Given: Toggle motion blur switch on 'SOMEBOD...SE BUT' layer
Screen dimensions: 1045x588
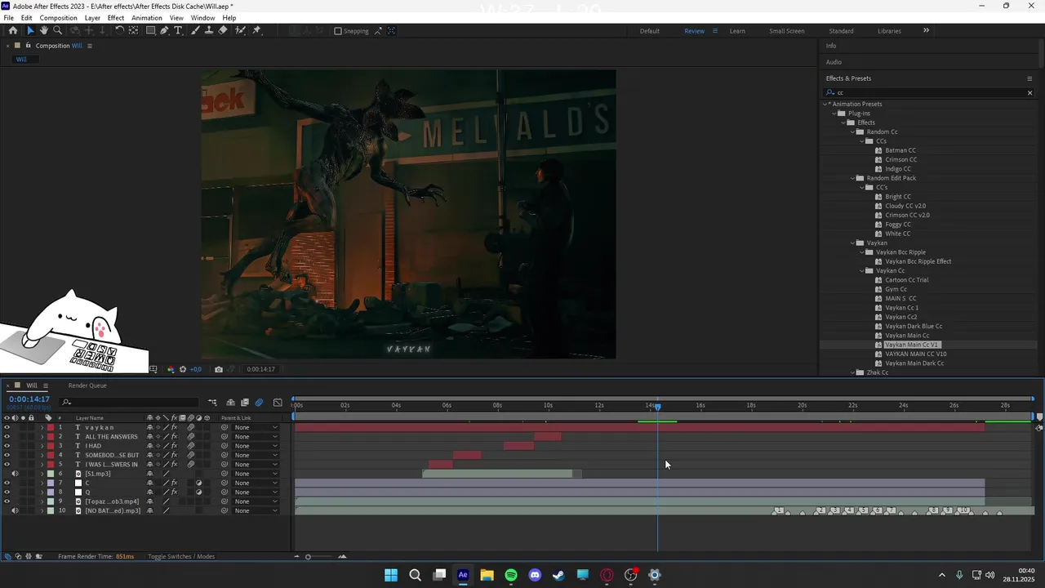Looking at the screenshot, I should [190, 455].
